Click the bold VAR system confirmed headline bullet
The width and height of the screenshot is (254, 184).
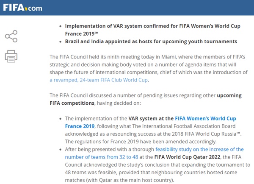[152, 30]
